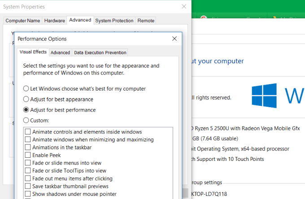Viewport: 305px width, 199px height.
Task: Open Data Execution Prevention tab
Action: pos(100,52)
